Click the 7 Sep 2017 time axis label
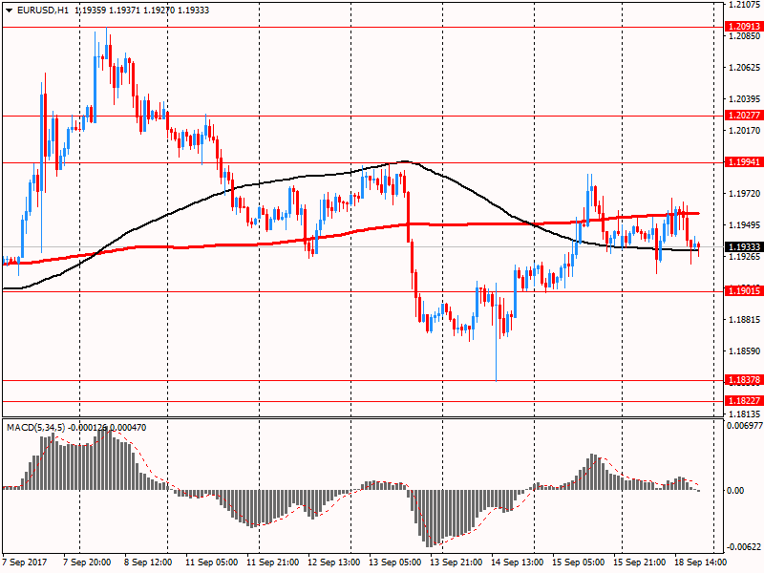Viewport: 764px width, 573px height. point(25,562)
